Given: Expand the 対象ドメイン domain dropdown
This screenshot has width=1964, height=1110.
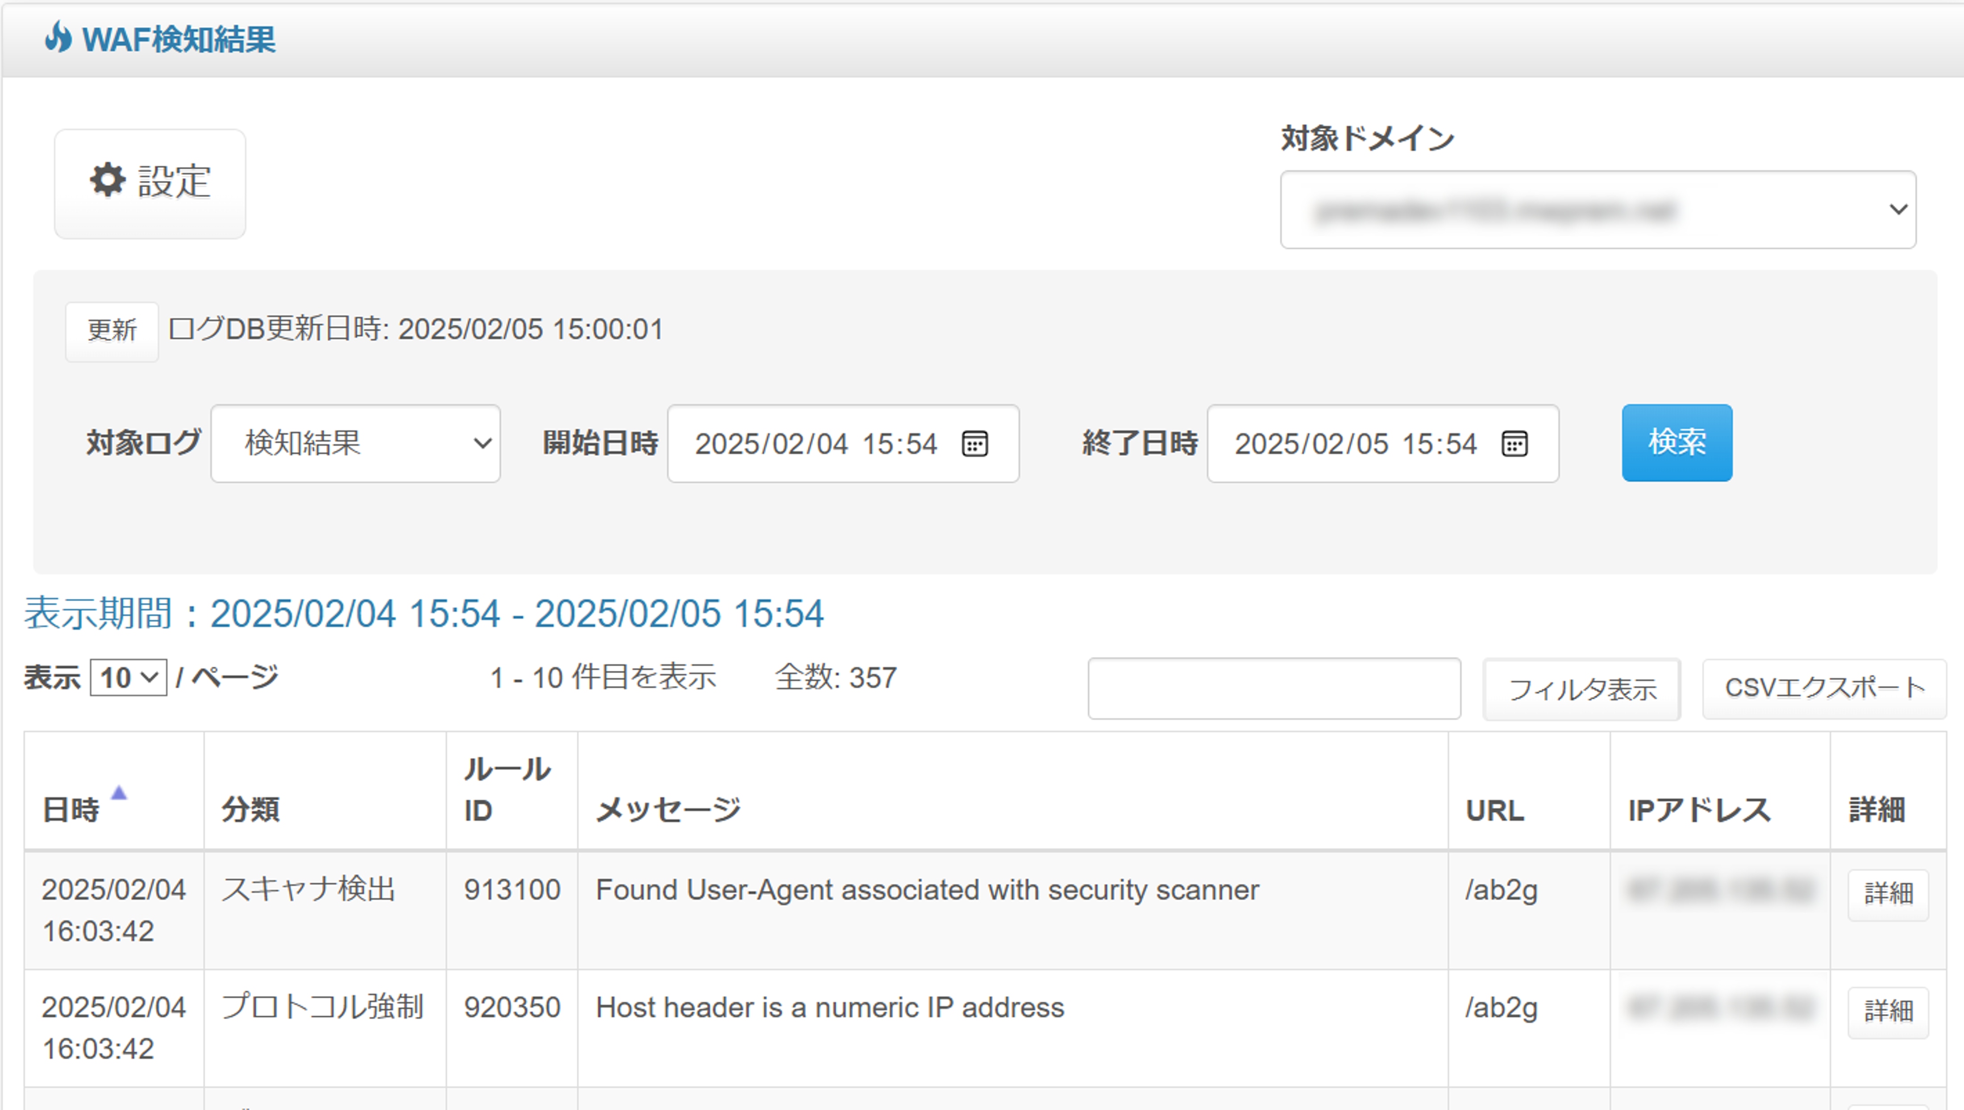Looking at the screenshot, I should (x=1598, y=210).
